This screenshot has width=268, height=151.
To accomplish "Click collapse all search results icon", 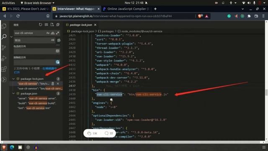I will [58, 25].
